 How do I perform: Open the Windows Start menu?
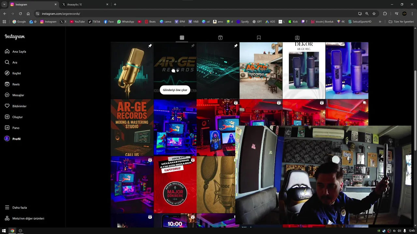tap(4, 231)
